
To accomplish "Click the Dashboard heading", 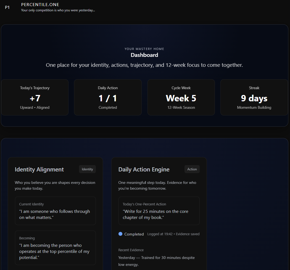I will tap(144, 55).
